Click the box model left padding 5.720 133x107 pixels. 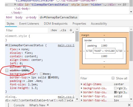(x=89, y=51)
